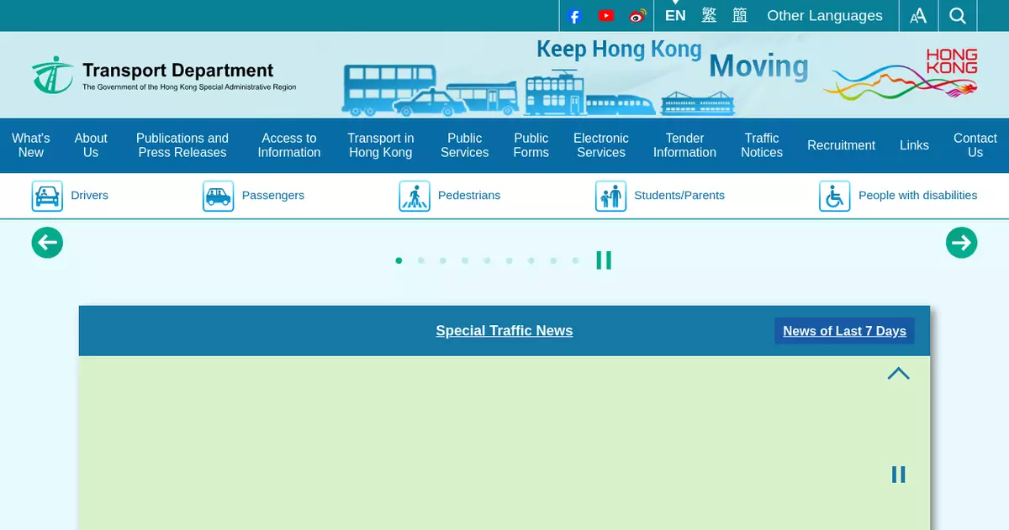Open the YouTube icon link

click(605, 16)
